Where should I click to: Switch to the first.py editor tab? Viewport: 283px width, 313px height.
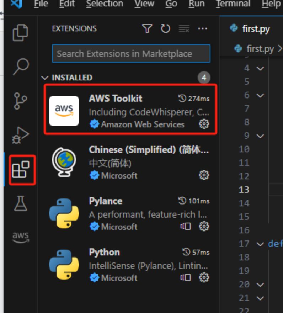[x=251, y=29]
